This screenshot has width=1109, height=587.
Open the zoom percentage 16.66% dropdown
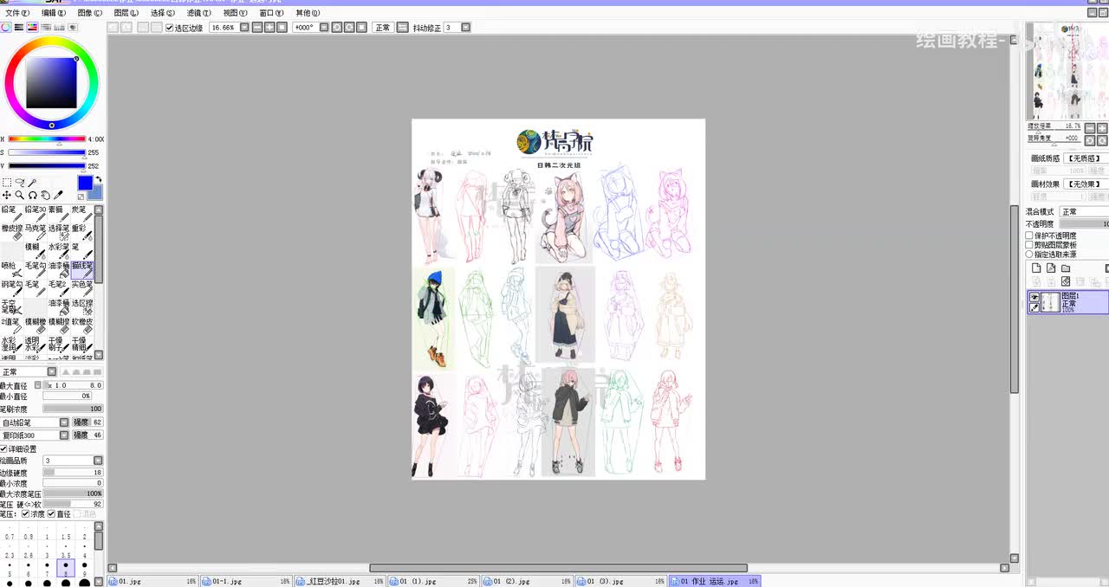(246, 28)
